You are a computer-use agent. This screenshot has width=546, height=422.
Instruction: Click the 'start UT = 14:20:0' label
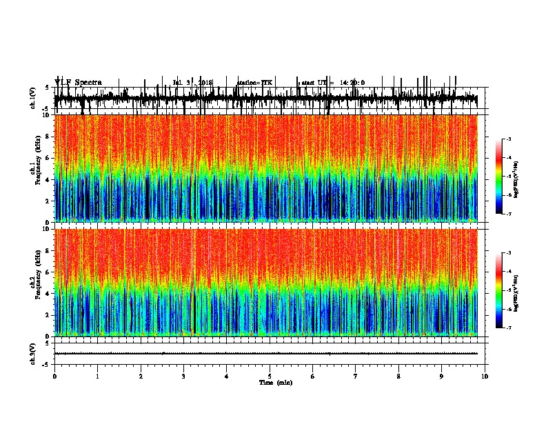point(333,83)
